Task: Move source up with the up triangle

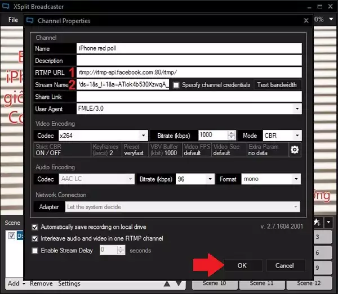Action: 167,284
